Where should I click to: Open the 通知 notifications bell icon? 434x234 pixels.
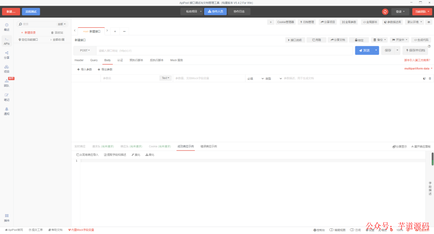(7, 111)
